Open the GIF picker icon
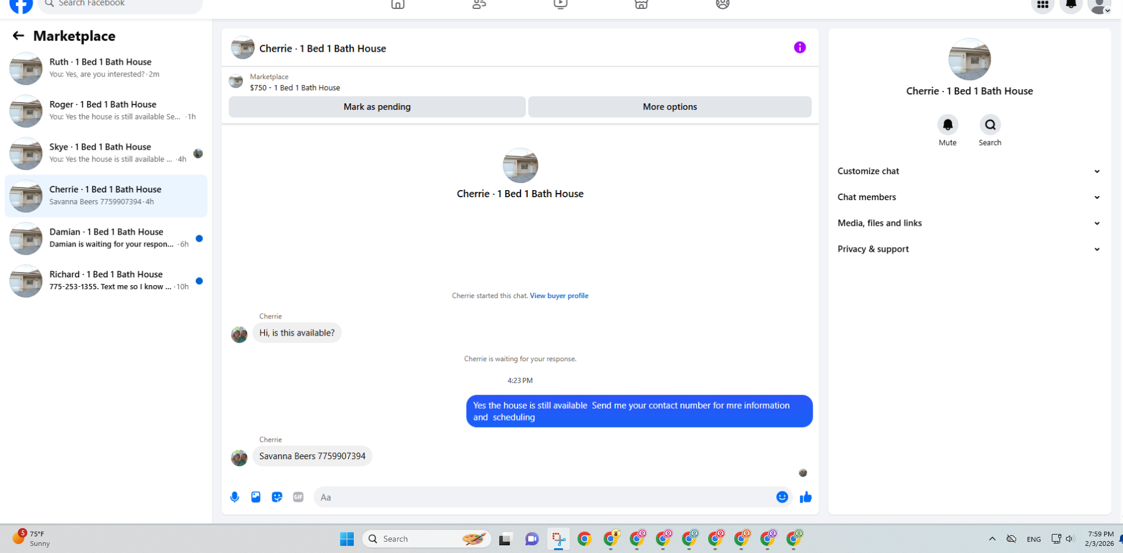Screen dimensions: 1123x553 pyautogui.click(x=299, y=497)
